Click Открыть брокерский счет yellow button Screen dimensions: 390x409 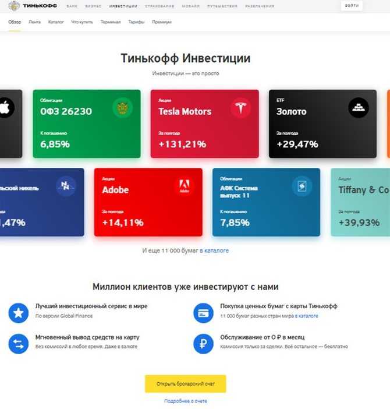click(x=186, y=384)
